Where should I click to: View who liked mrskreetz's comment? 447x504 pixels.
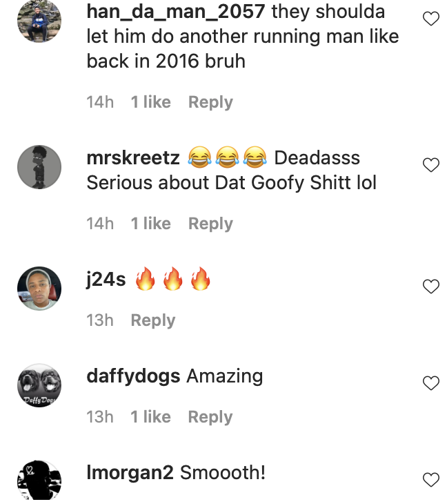(x=150, y=224)
